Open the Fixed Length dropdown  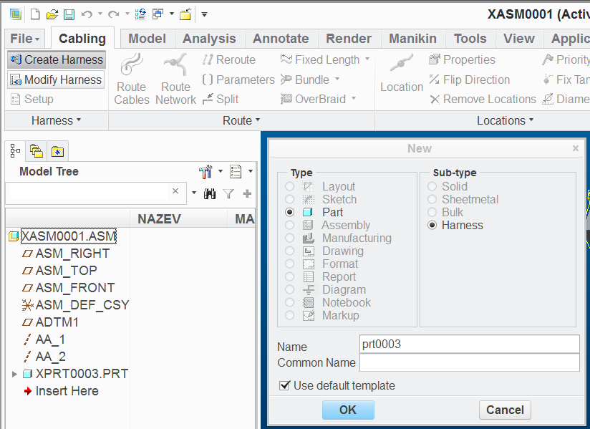coord(367,59)
